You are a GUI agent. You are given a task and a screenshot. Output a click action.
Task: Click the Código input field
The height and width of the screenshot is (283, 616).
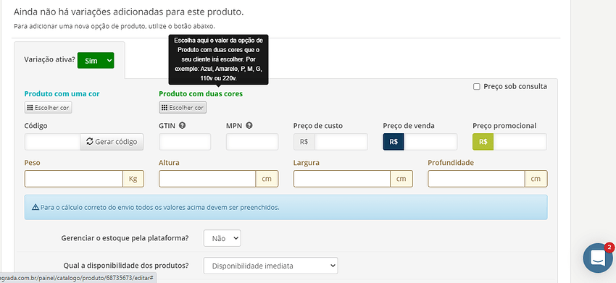pos(52,142)
